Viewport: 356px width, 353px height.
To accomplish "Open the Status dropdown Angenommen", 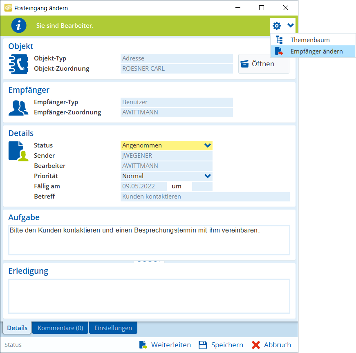I will click(166, 145).
